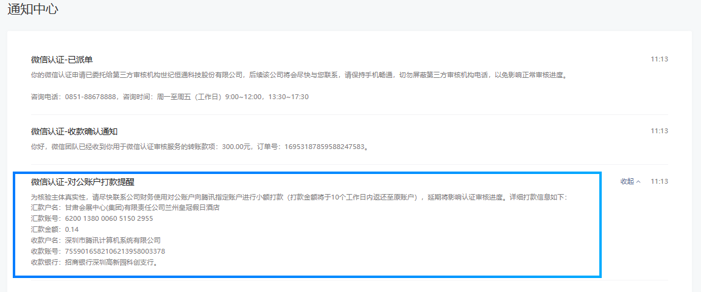Click the 通知中心 page heading
This screenshot has height=292, width=701.
pos(33,9)
